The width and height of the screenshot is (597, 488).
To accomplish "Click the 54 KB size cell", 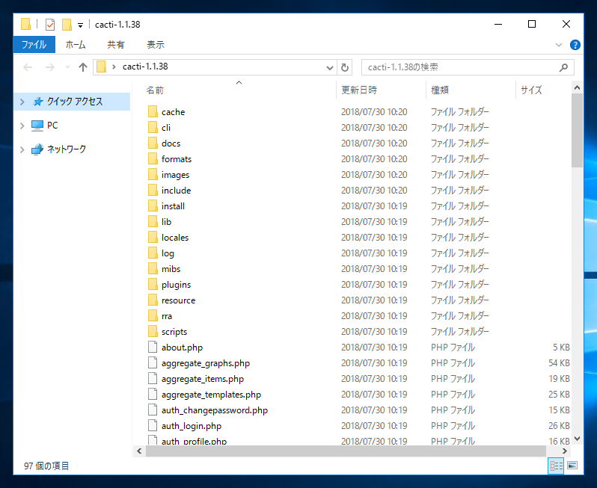I will click(559, 363).
